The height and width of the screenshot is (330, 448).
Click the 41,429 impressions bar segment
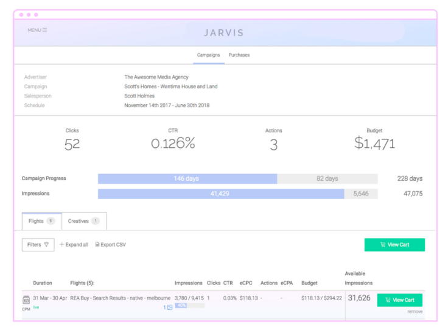[x=221, y=194]
